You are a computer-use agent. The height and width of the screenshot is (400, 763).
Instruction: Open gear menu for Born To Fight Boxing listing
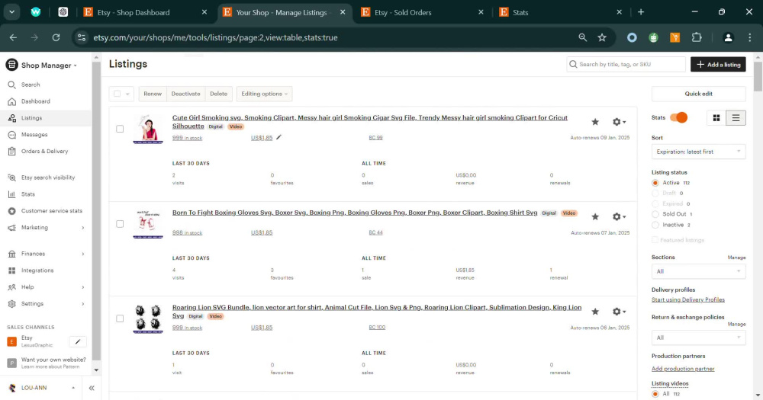[619, 217]
